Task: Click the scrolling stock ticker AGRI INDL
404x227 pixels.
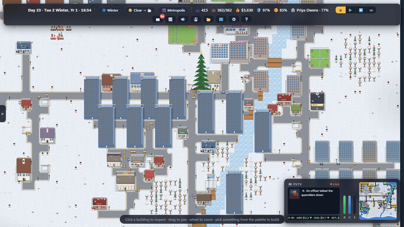Action: click(314, 218)
